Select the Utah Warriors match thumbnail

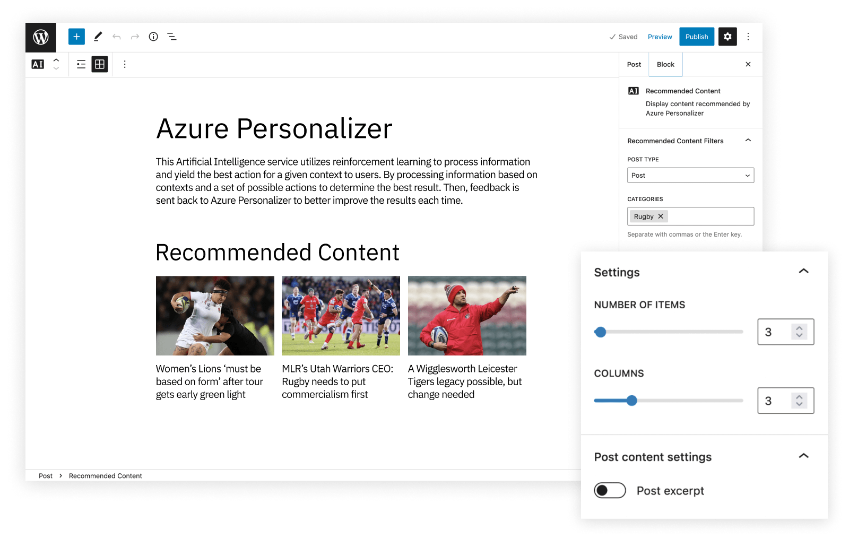[x=341, y=316]
